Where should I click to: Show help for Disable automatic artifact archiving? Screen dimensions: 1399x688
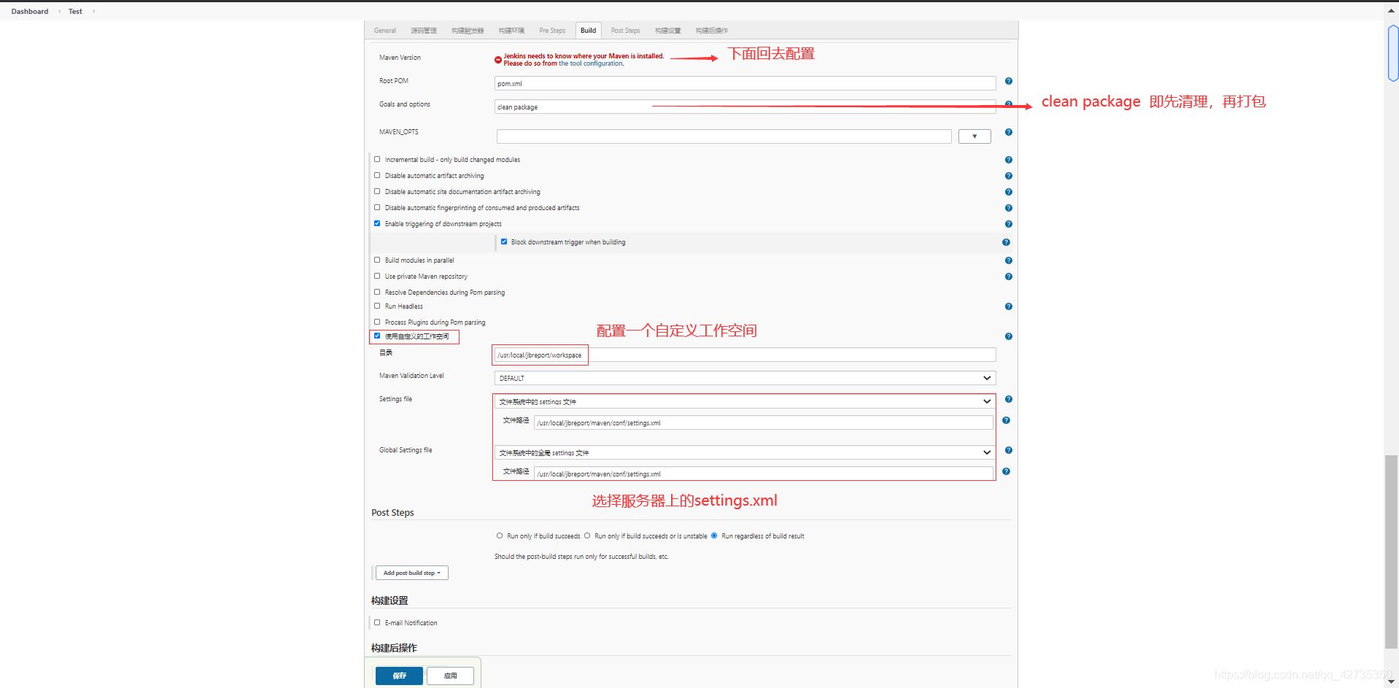point(1008,176)
